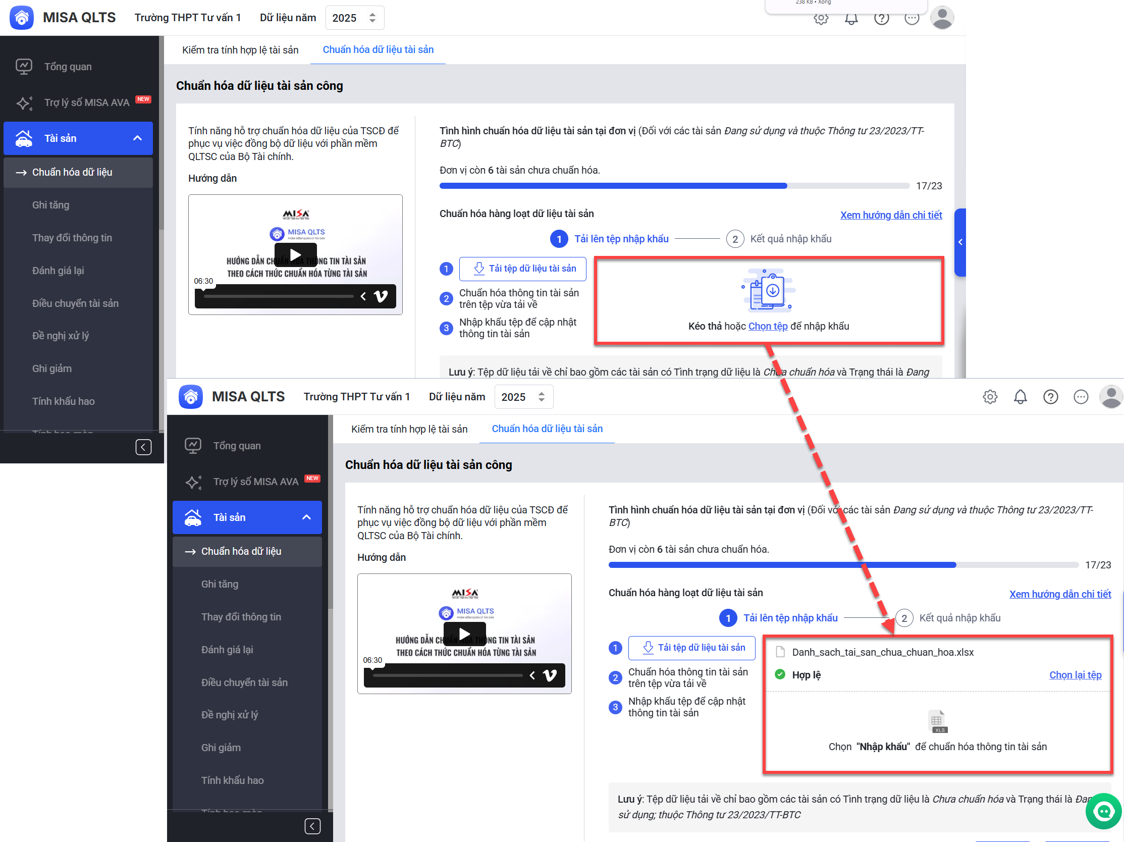Click the Tải tệp dữ liệu tài sản button
This screenshot has height=842, width=1124.
tap(691, 648)
